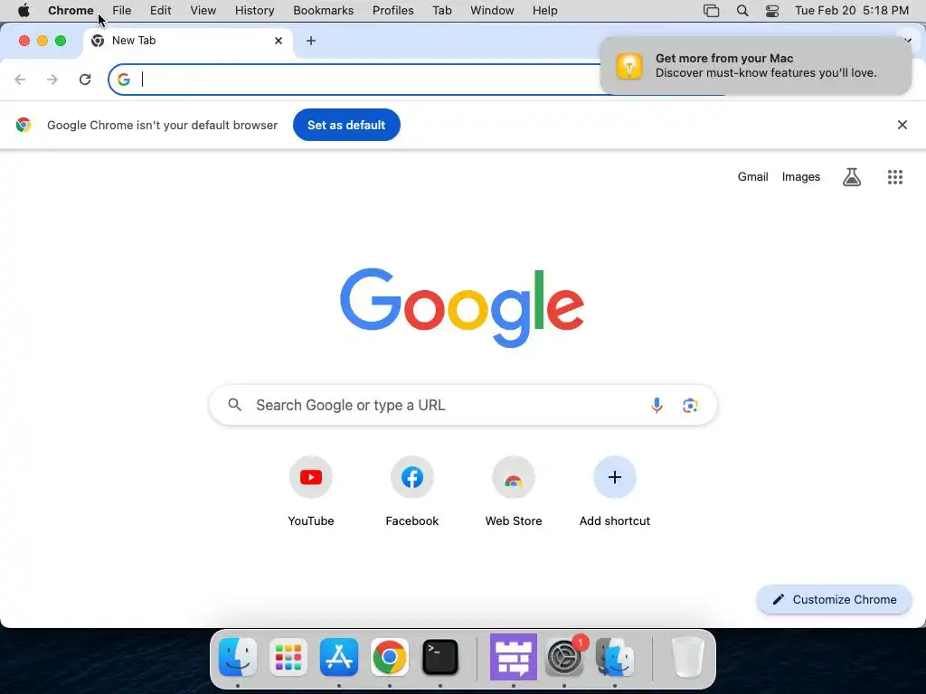The image size is (926, 694).
Task: Click the Get more from your Mac notification
Action: [x=755, y=65]
